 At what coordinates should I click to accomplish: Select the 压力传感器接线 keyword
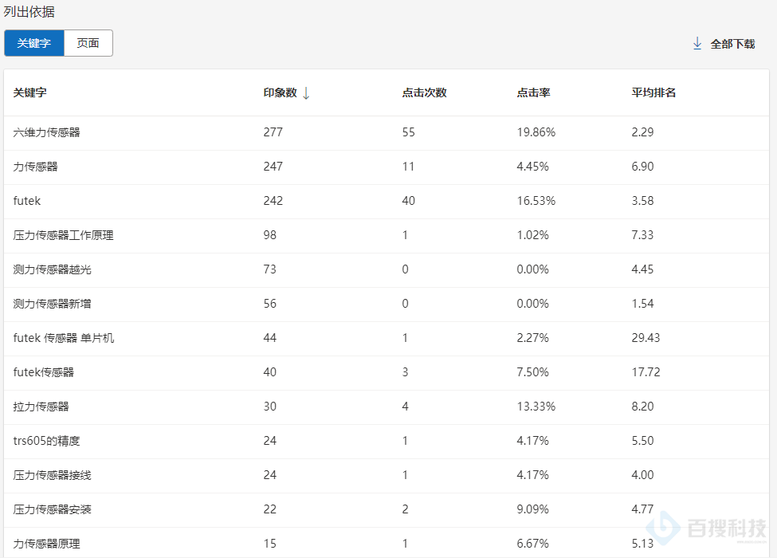point(53,475)
